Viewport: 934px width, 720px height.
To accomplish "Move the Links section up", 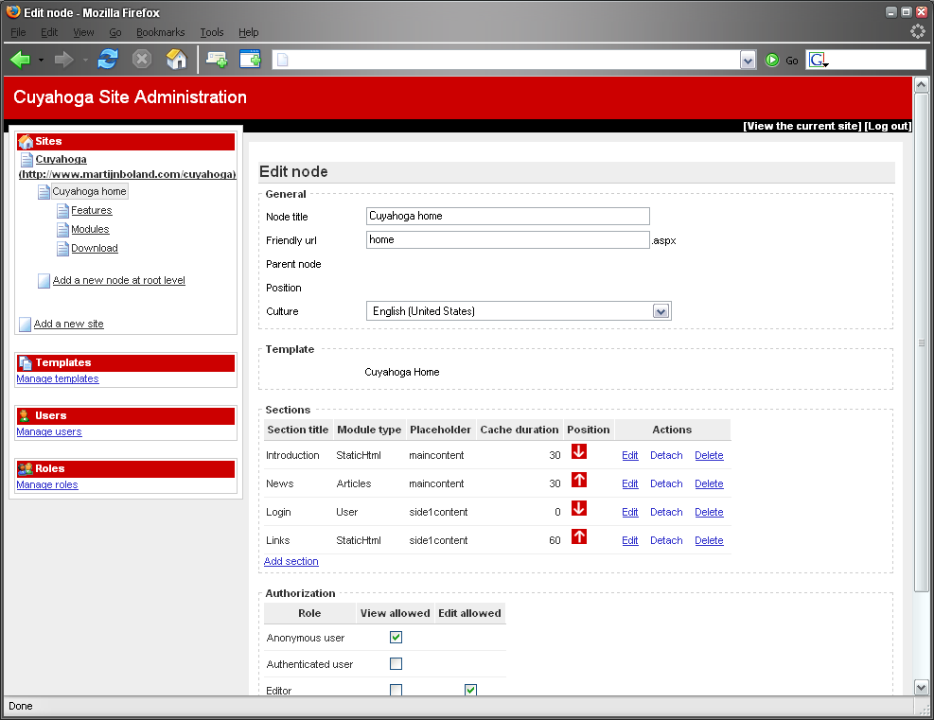I will point(579,536).
